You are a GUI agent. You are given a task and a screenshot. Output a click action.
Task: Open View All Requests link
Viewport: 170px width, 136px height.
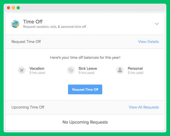point(144,107)
